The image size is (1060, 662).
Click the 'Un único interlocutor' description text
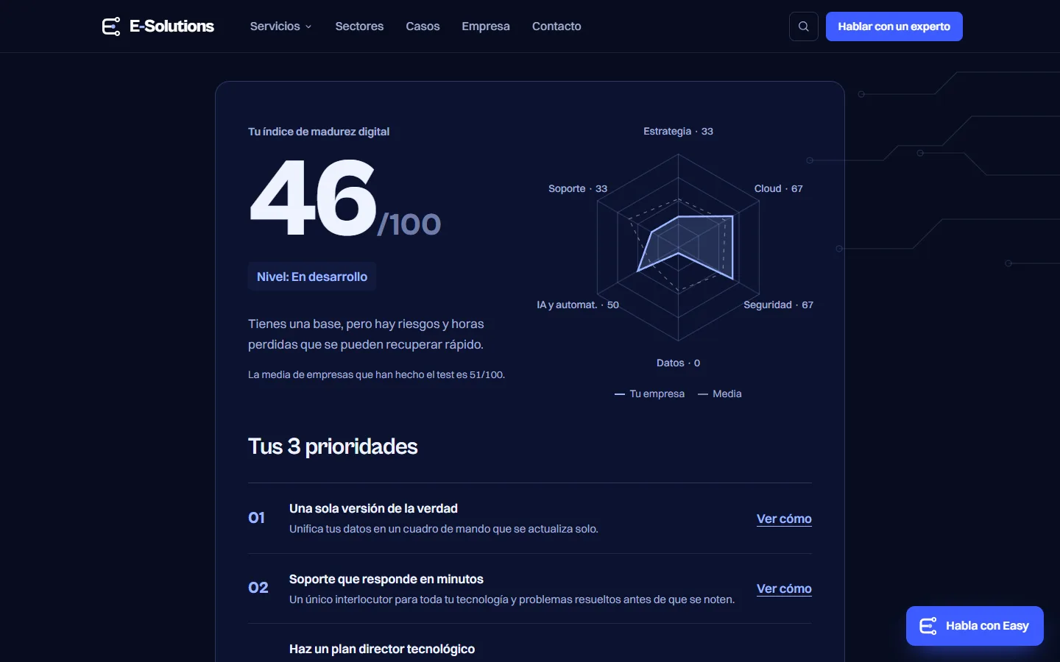click(512, 599)
